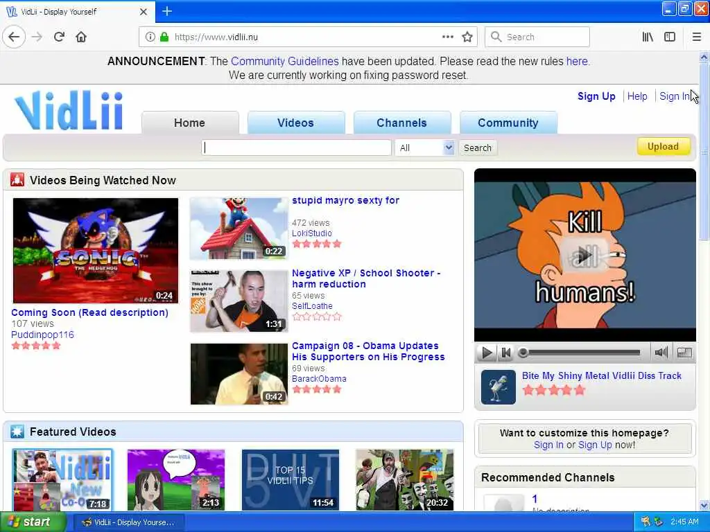
Task: Click Sign Up in the customize box
Action: coord(595,445)
